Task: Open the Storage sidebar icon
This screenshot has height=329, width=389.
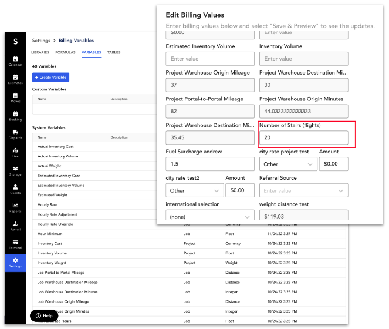Action: click(x=15, y=170)
